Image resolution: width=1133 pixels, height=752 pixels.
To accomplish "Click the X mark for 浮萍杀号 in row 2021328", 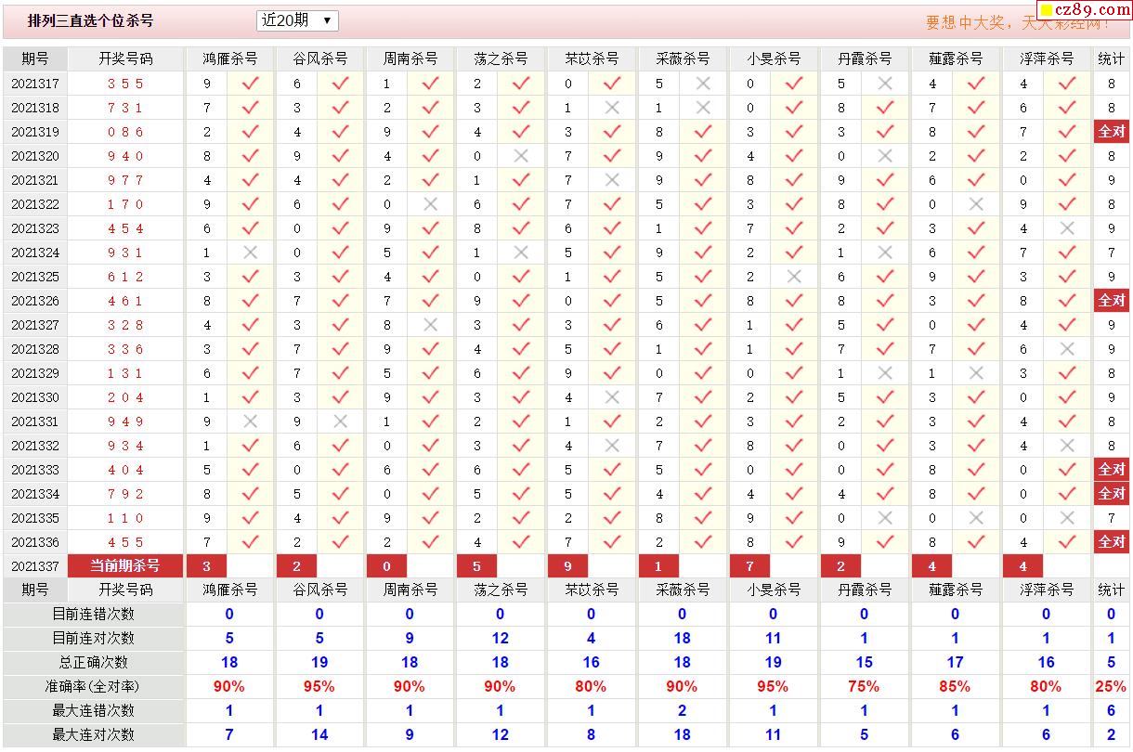I will click(1067, 349).
